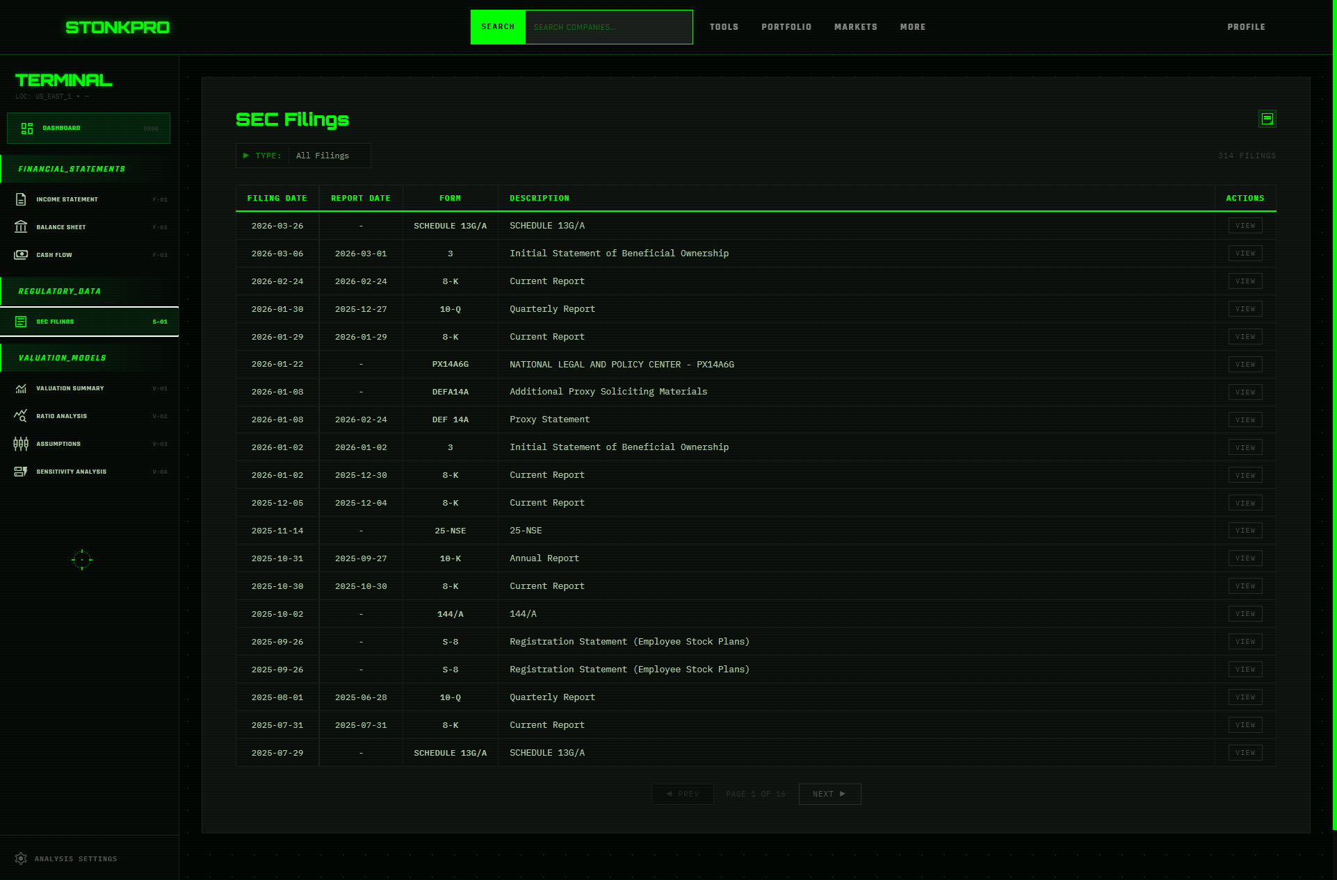Click the Balance Sheet bank icon
Screen dimensions: 1337x880
click(x=21, y=227)
